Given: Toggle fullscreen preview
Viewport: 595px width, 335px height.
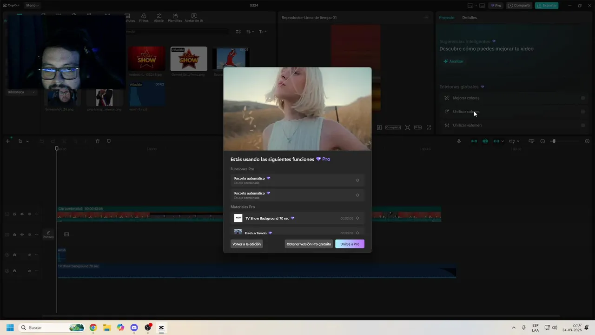Looking at the screenshot, I should click(x=429, y=127).
